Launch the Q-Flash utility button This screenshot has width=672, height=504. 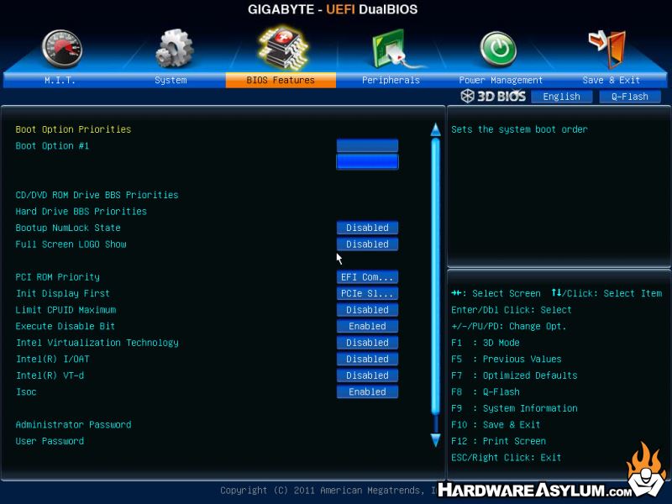coord(630,97)
